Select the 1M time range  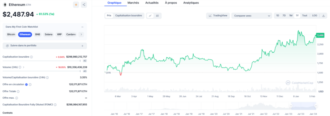pos(291,15)
